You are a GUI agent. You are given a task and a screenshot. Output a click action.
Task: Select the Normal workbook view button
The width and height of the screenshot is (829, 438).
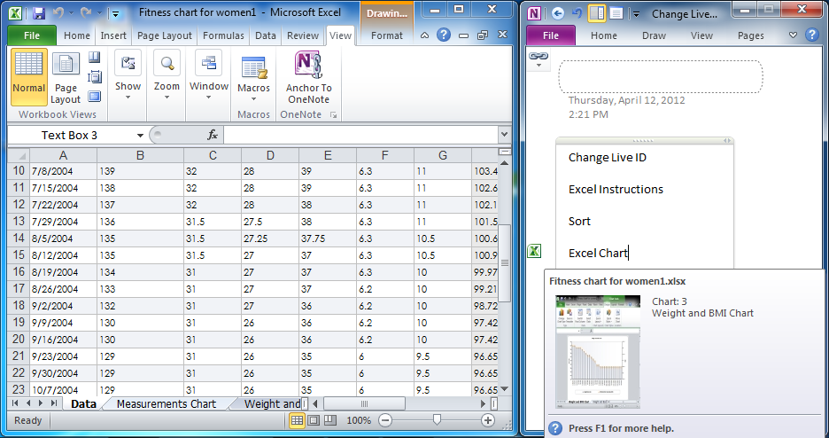[29, 77]
